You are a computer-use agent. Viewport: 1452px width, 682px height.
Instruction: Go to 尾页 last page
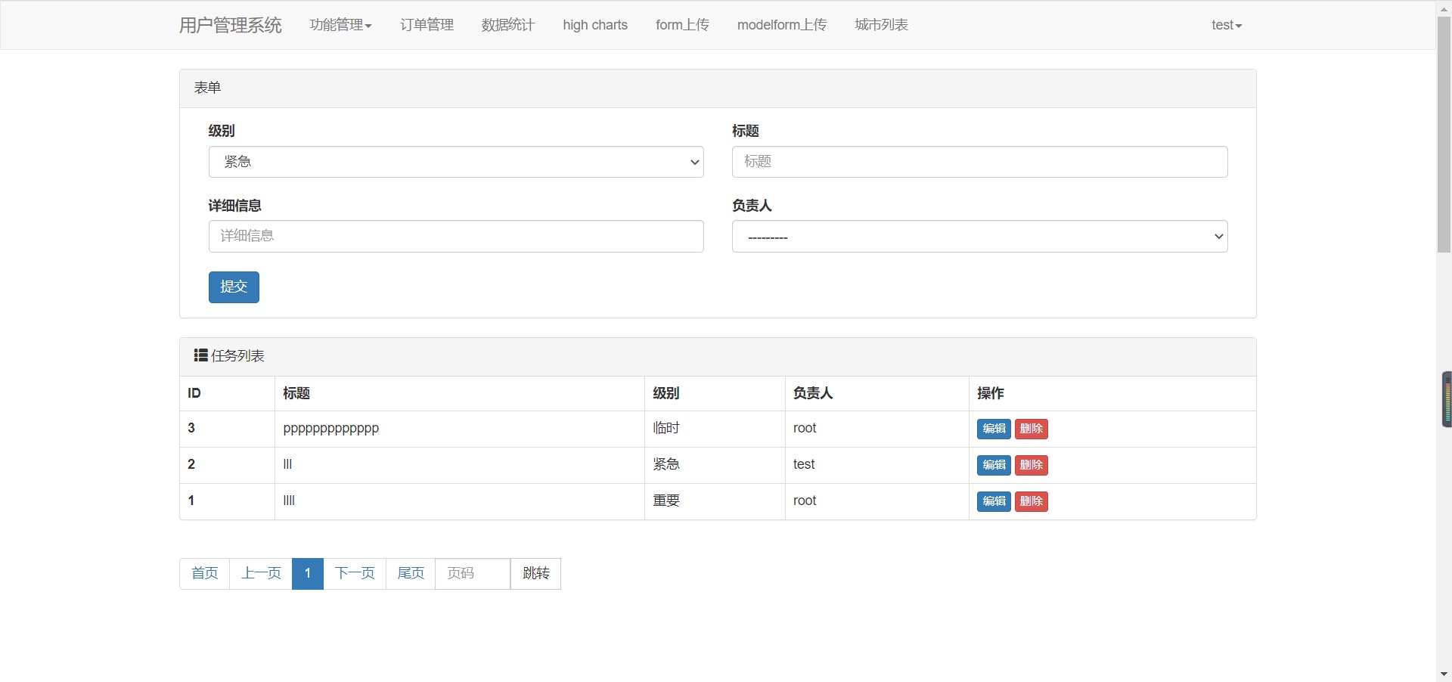(x=410, y=573)
